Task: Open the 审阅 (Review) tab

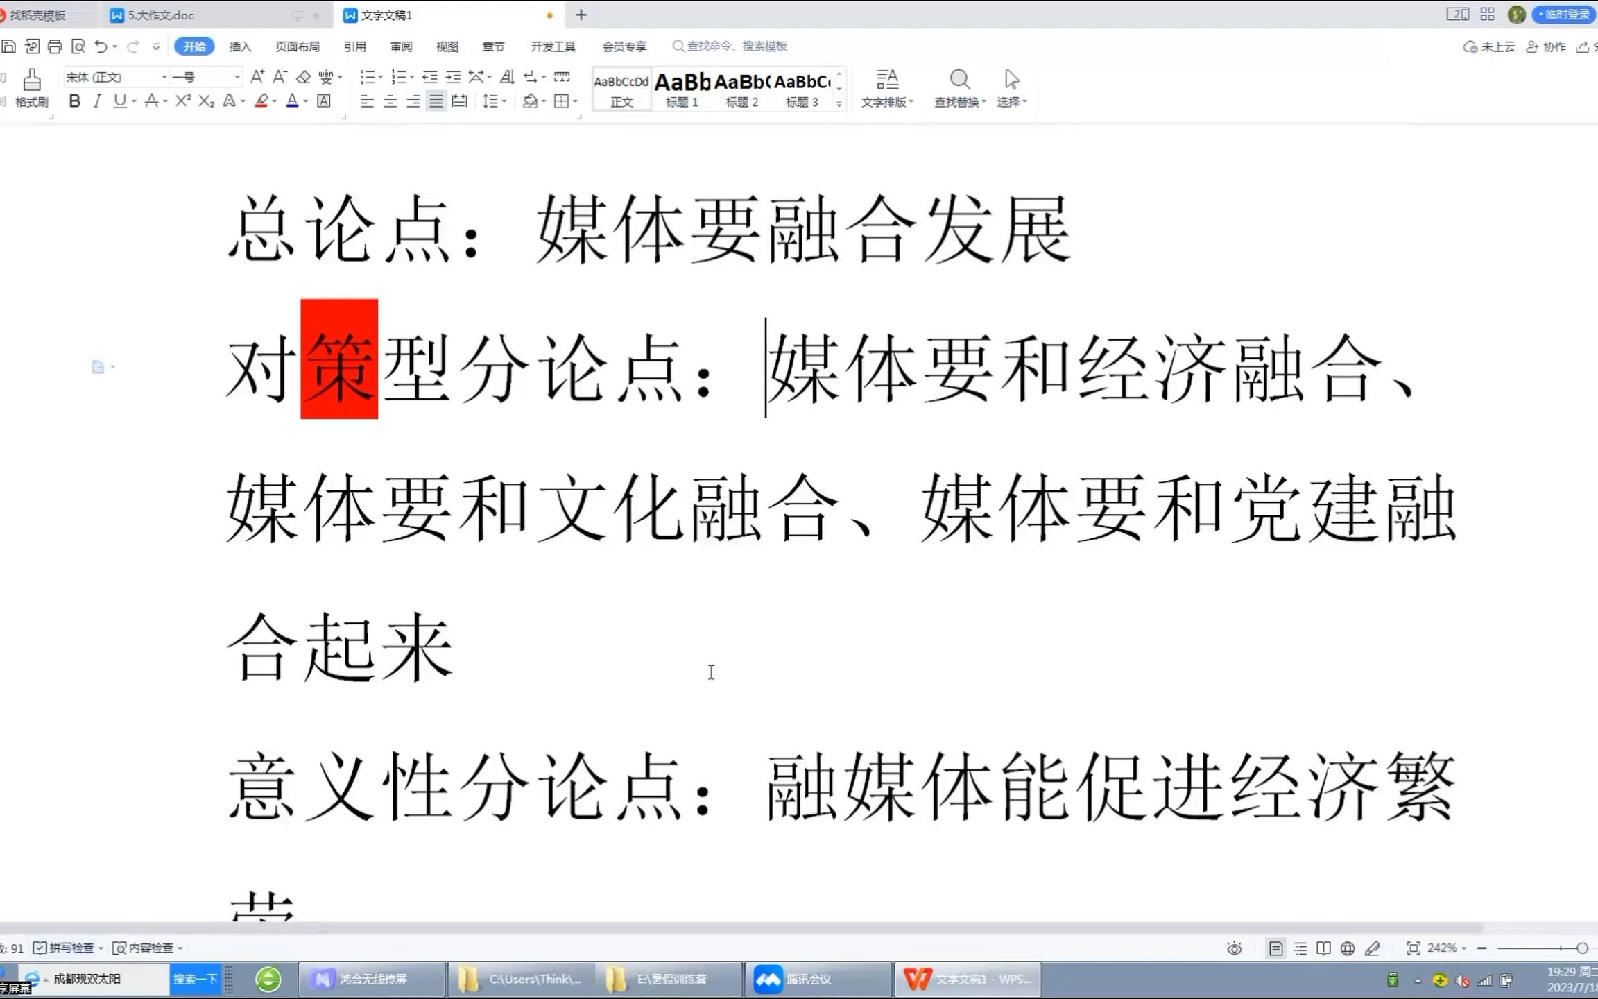Action: pos(401,46)
